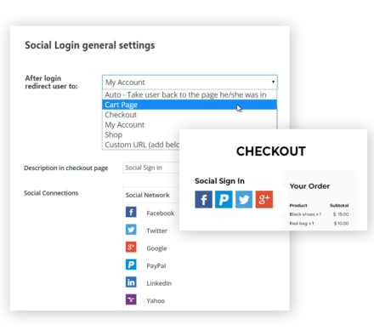Sign in with PayPal on checkout panel
Image resolution: width=374 pixels, height=336 pixels.
tap(224, 200)
